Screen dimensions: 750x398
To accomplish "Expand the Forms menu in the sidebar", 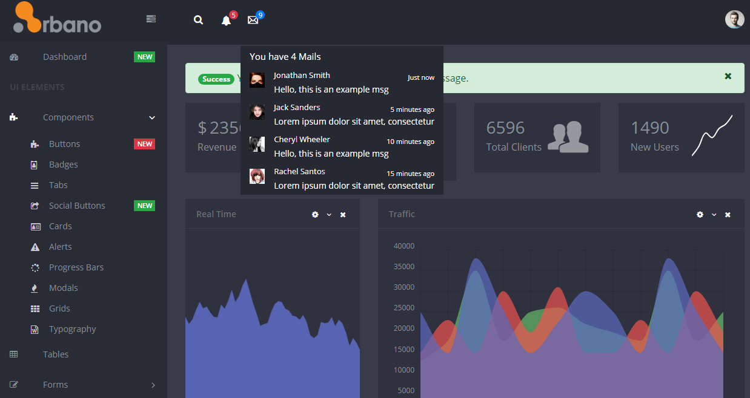I will tap(55, 384).
